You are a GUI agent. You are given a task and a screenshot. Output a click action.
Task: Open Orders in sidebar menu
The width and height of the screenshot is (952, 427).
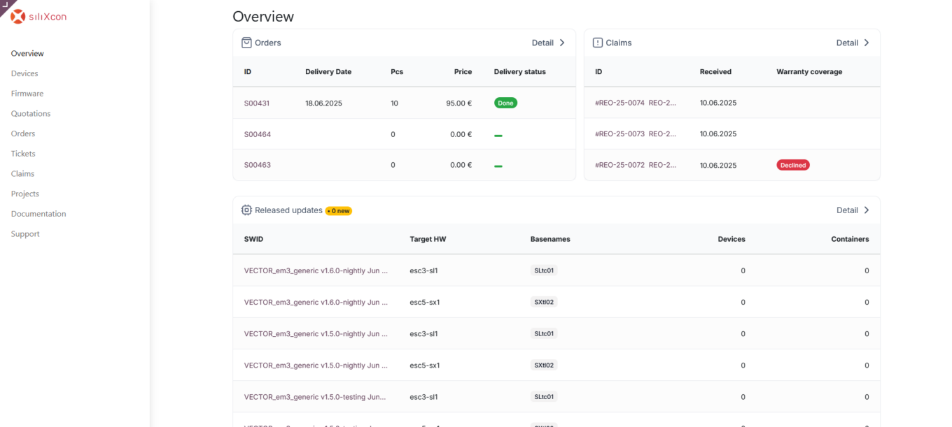pos(23,133)
